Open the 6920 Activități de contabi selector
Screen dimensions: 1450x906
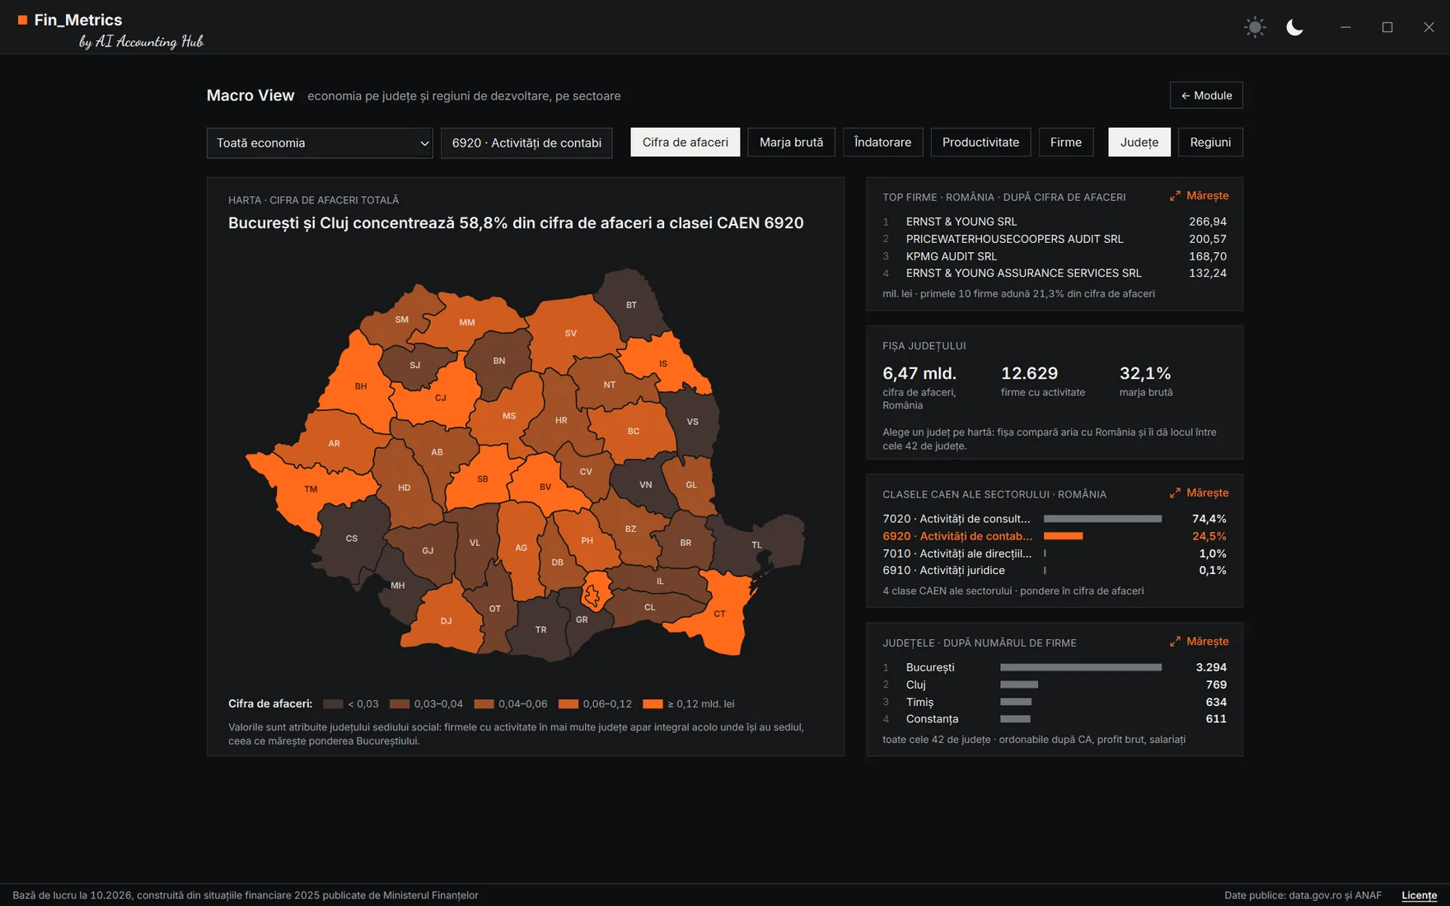pos(526,142)
